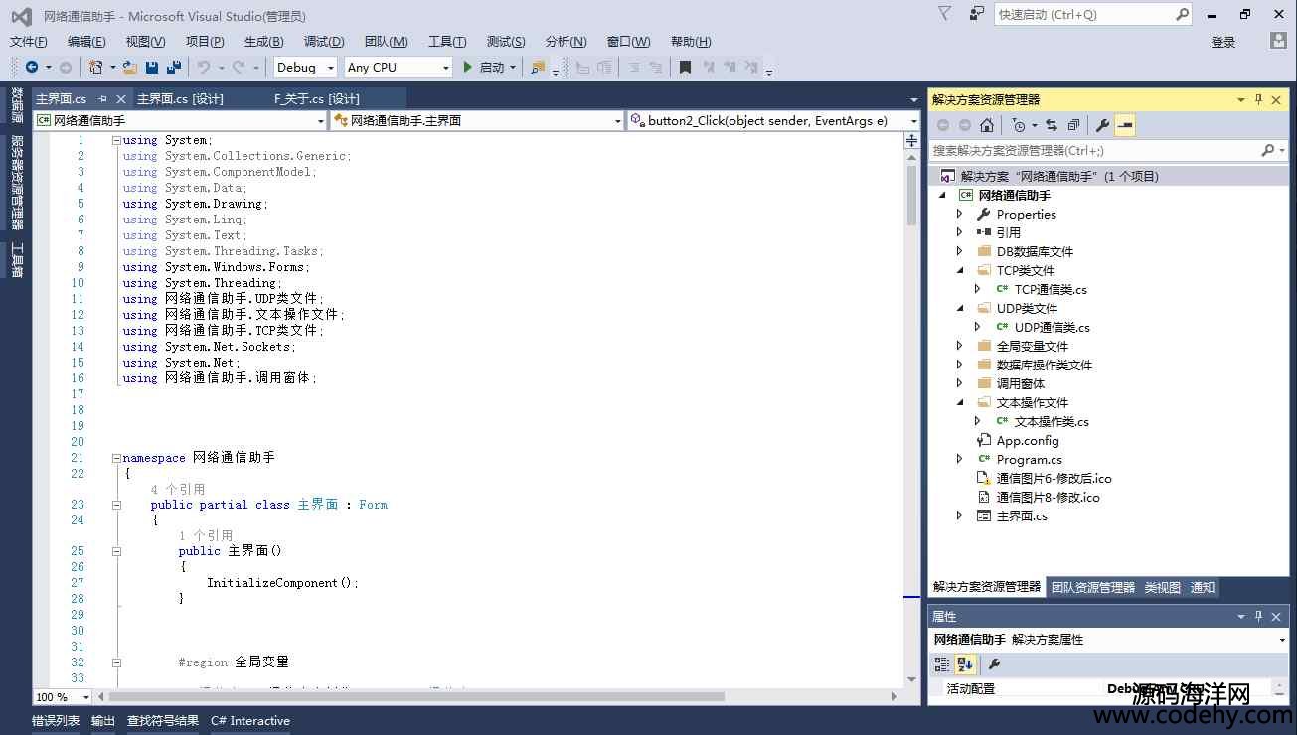
Task: Expand the 全局变量文件 folder
Action: tap(959, 346)
